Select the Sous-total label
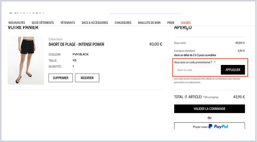 [x=180, y=43]
